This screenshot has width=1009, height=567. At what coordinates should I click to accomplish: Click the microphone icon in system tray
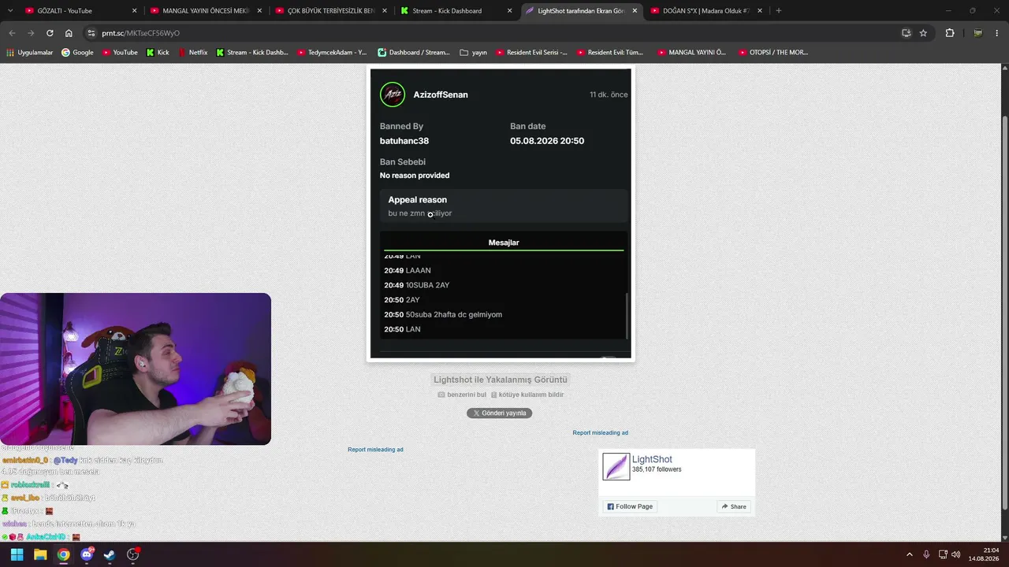[x=926, y=554]
